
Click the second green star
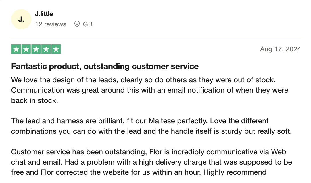click(x=26, y=49)
